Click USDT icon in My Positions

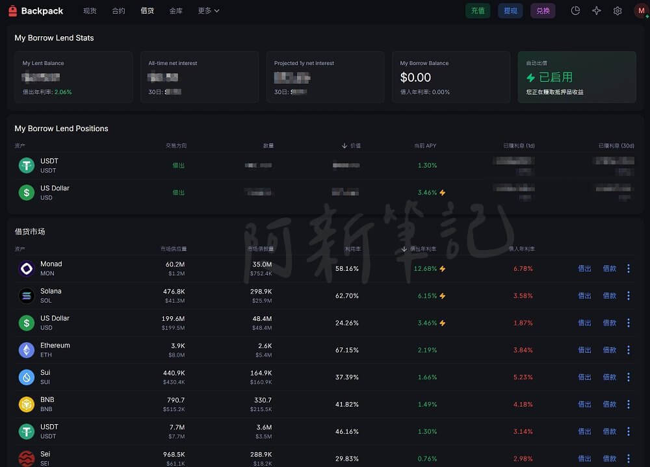[x=27, y=166]
